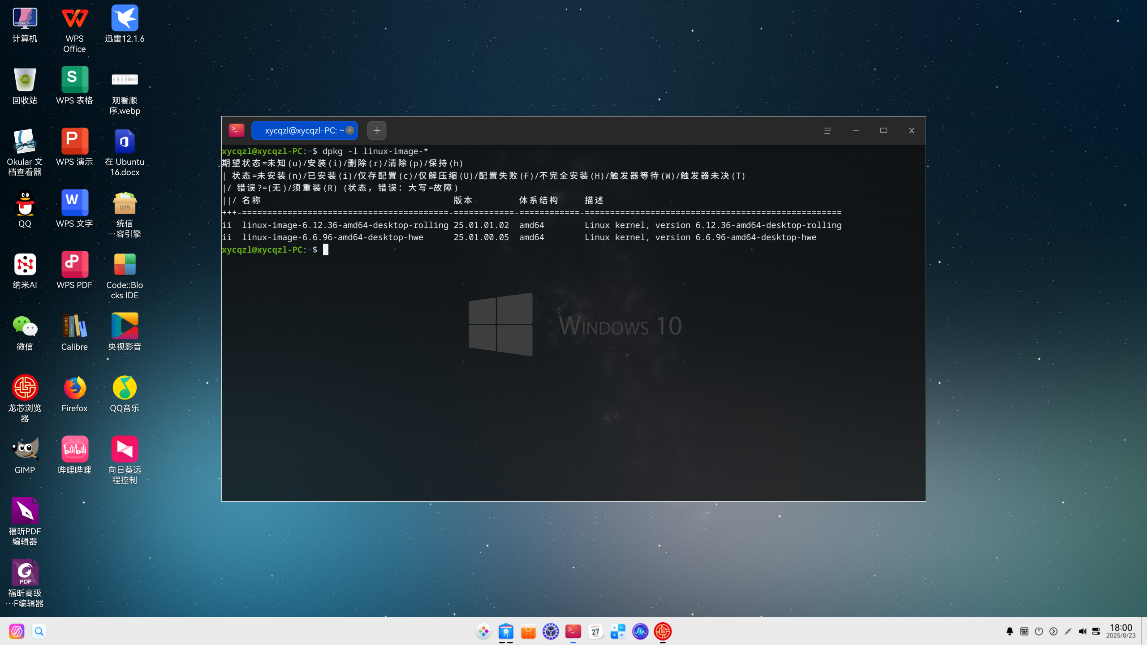The width and height of the screenshot is (1147, 645).
Task: Open 哔哩哔哩 bilibili desktop icon
Action: pos(74,456)
